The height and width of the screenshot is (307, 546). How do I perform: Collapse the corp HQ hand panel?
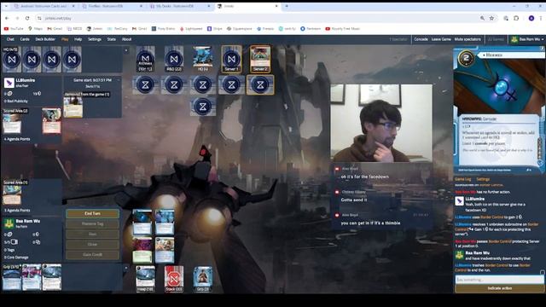point(126,50)
